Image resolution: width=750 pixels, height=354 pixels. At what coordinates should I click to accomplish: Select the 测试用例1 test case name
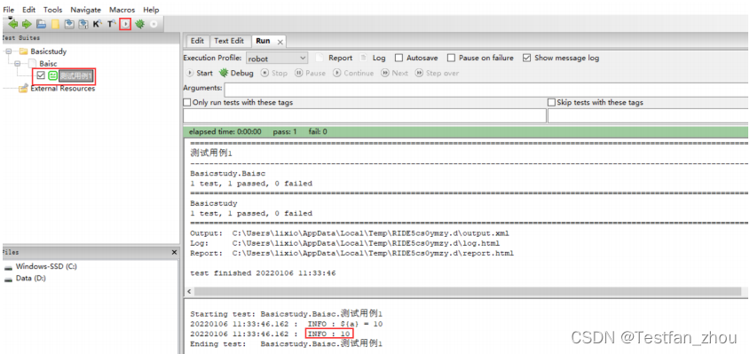pyautogui.click(x=76, y=75)
